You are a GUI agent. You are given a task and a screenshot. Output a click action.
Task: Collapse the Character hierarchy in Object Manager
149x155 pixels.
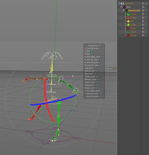coord(120,3)
